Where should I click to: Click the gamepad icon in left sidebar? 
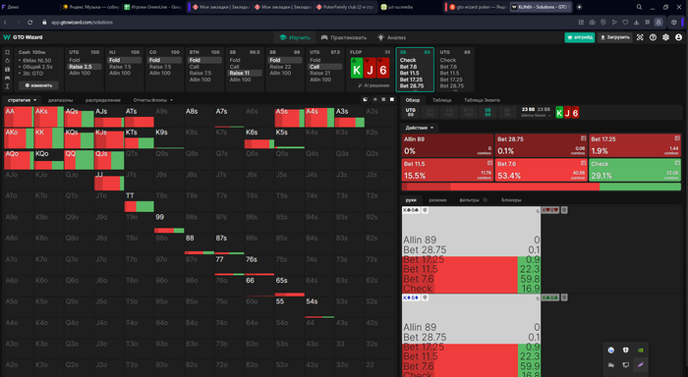[x=7, y=78]
